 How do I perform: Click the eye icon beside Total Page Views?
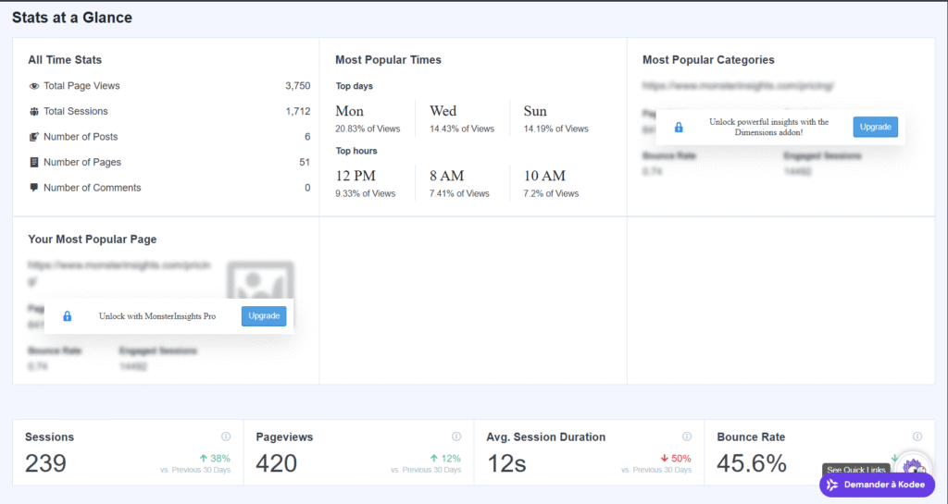coord(34,86)
